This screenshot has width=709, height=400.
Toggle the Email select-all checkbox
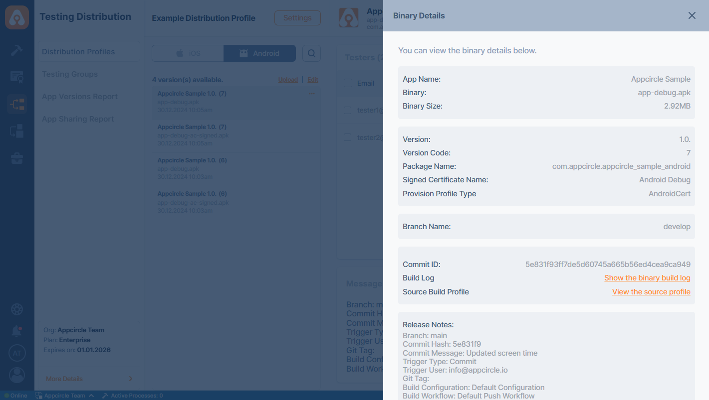tap(348, 83)
